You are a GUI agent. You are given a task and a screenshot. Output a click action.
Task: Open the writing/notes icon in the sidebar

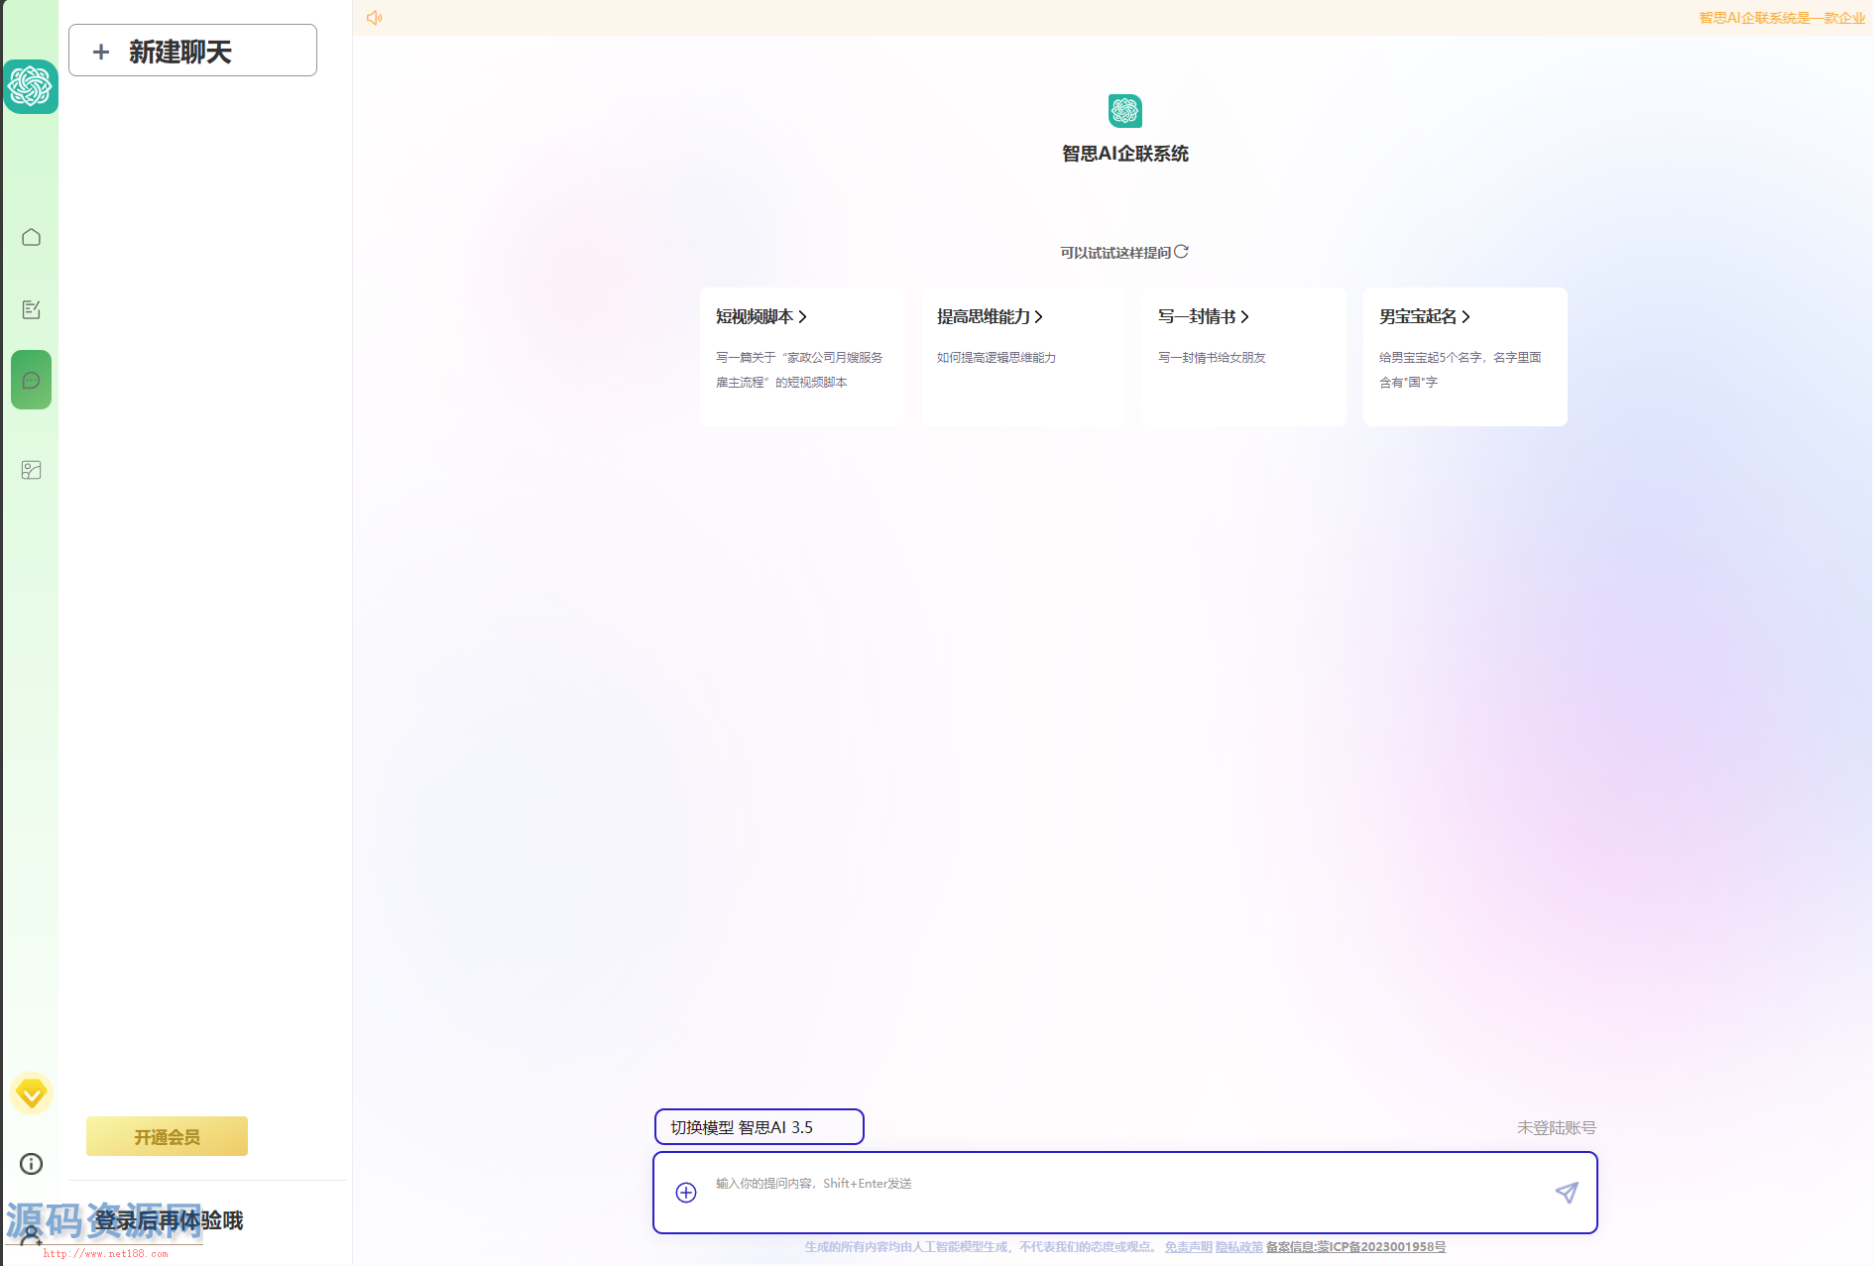coord(31,309)
